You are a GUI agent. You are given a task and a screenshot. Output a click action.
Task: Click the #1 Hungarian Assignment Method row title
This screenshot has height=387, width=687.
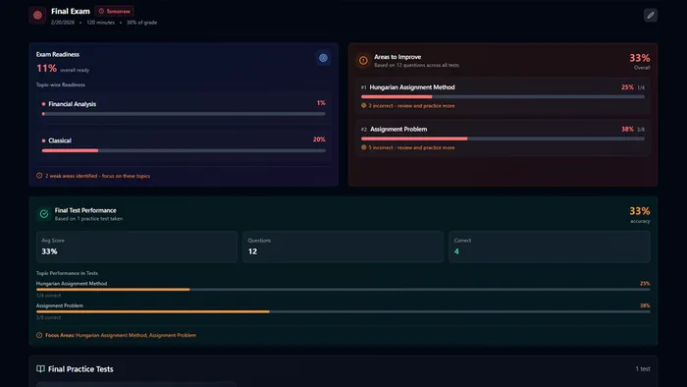412,87
